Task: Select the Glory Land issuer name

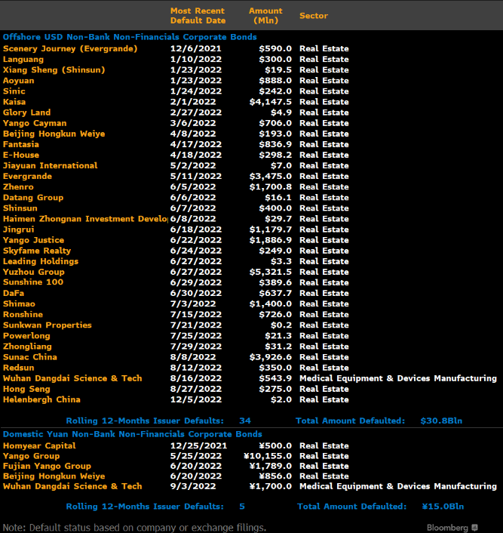Action: [x=27, y=112]
